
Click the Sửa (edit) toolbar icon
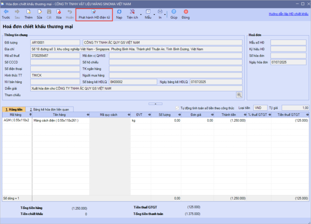(x=40, y=12)
